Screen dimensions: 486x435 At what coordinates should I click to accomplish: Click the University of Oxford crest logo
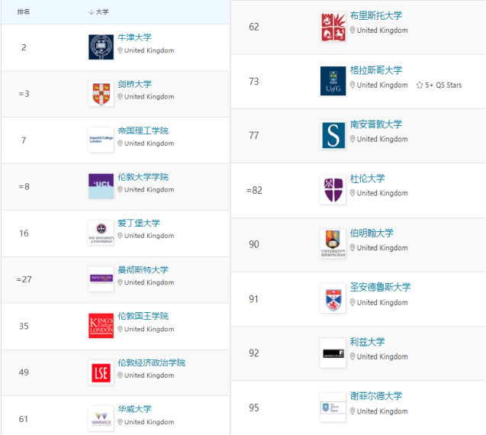101,47
